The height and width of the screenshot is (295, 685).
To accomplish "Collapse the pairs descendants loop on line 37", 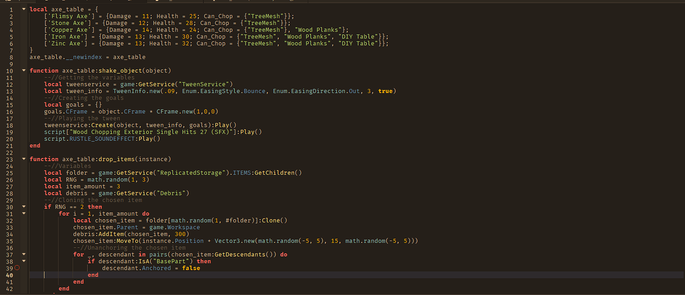I will (x=23, y=254).
